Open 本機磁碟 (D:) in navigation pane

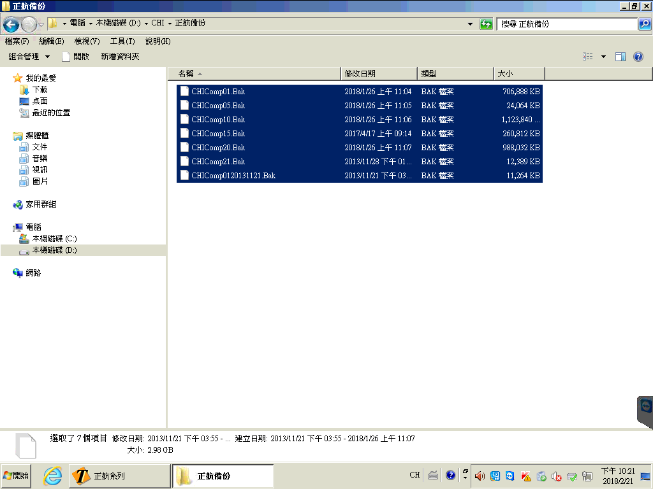tap(55, 250)
